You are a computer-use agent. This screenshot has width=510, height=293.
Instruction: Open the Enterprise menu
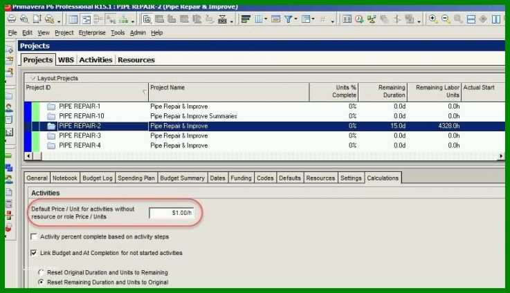pyautogui.click(x=92, y=32)
